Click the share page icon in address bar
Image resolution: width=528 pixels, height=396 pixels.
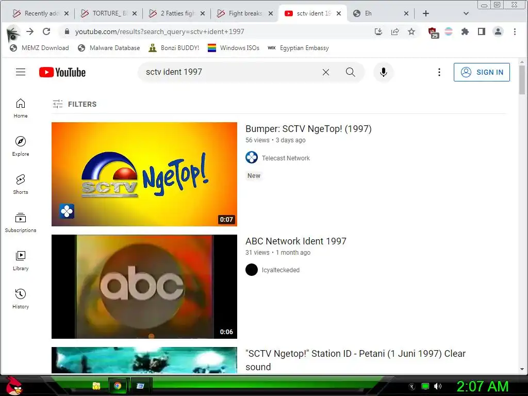click(x=395, y=31)
